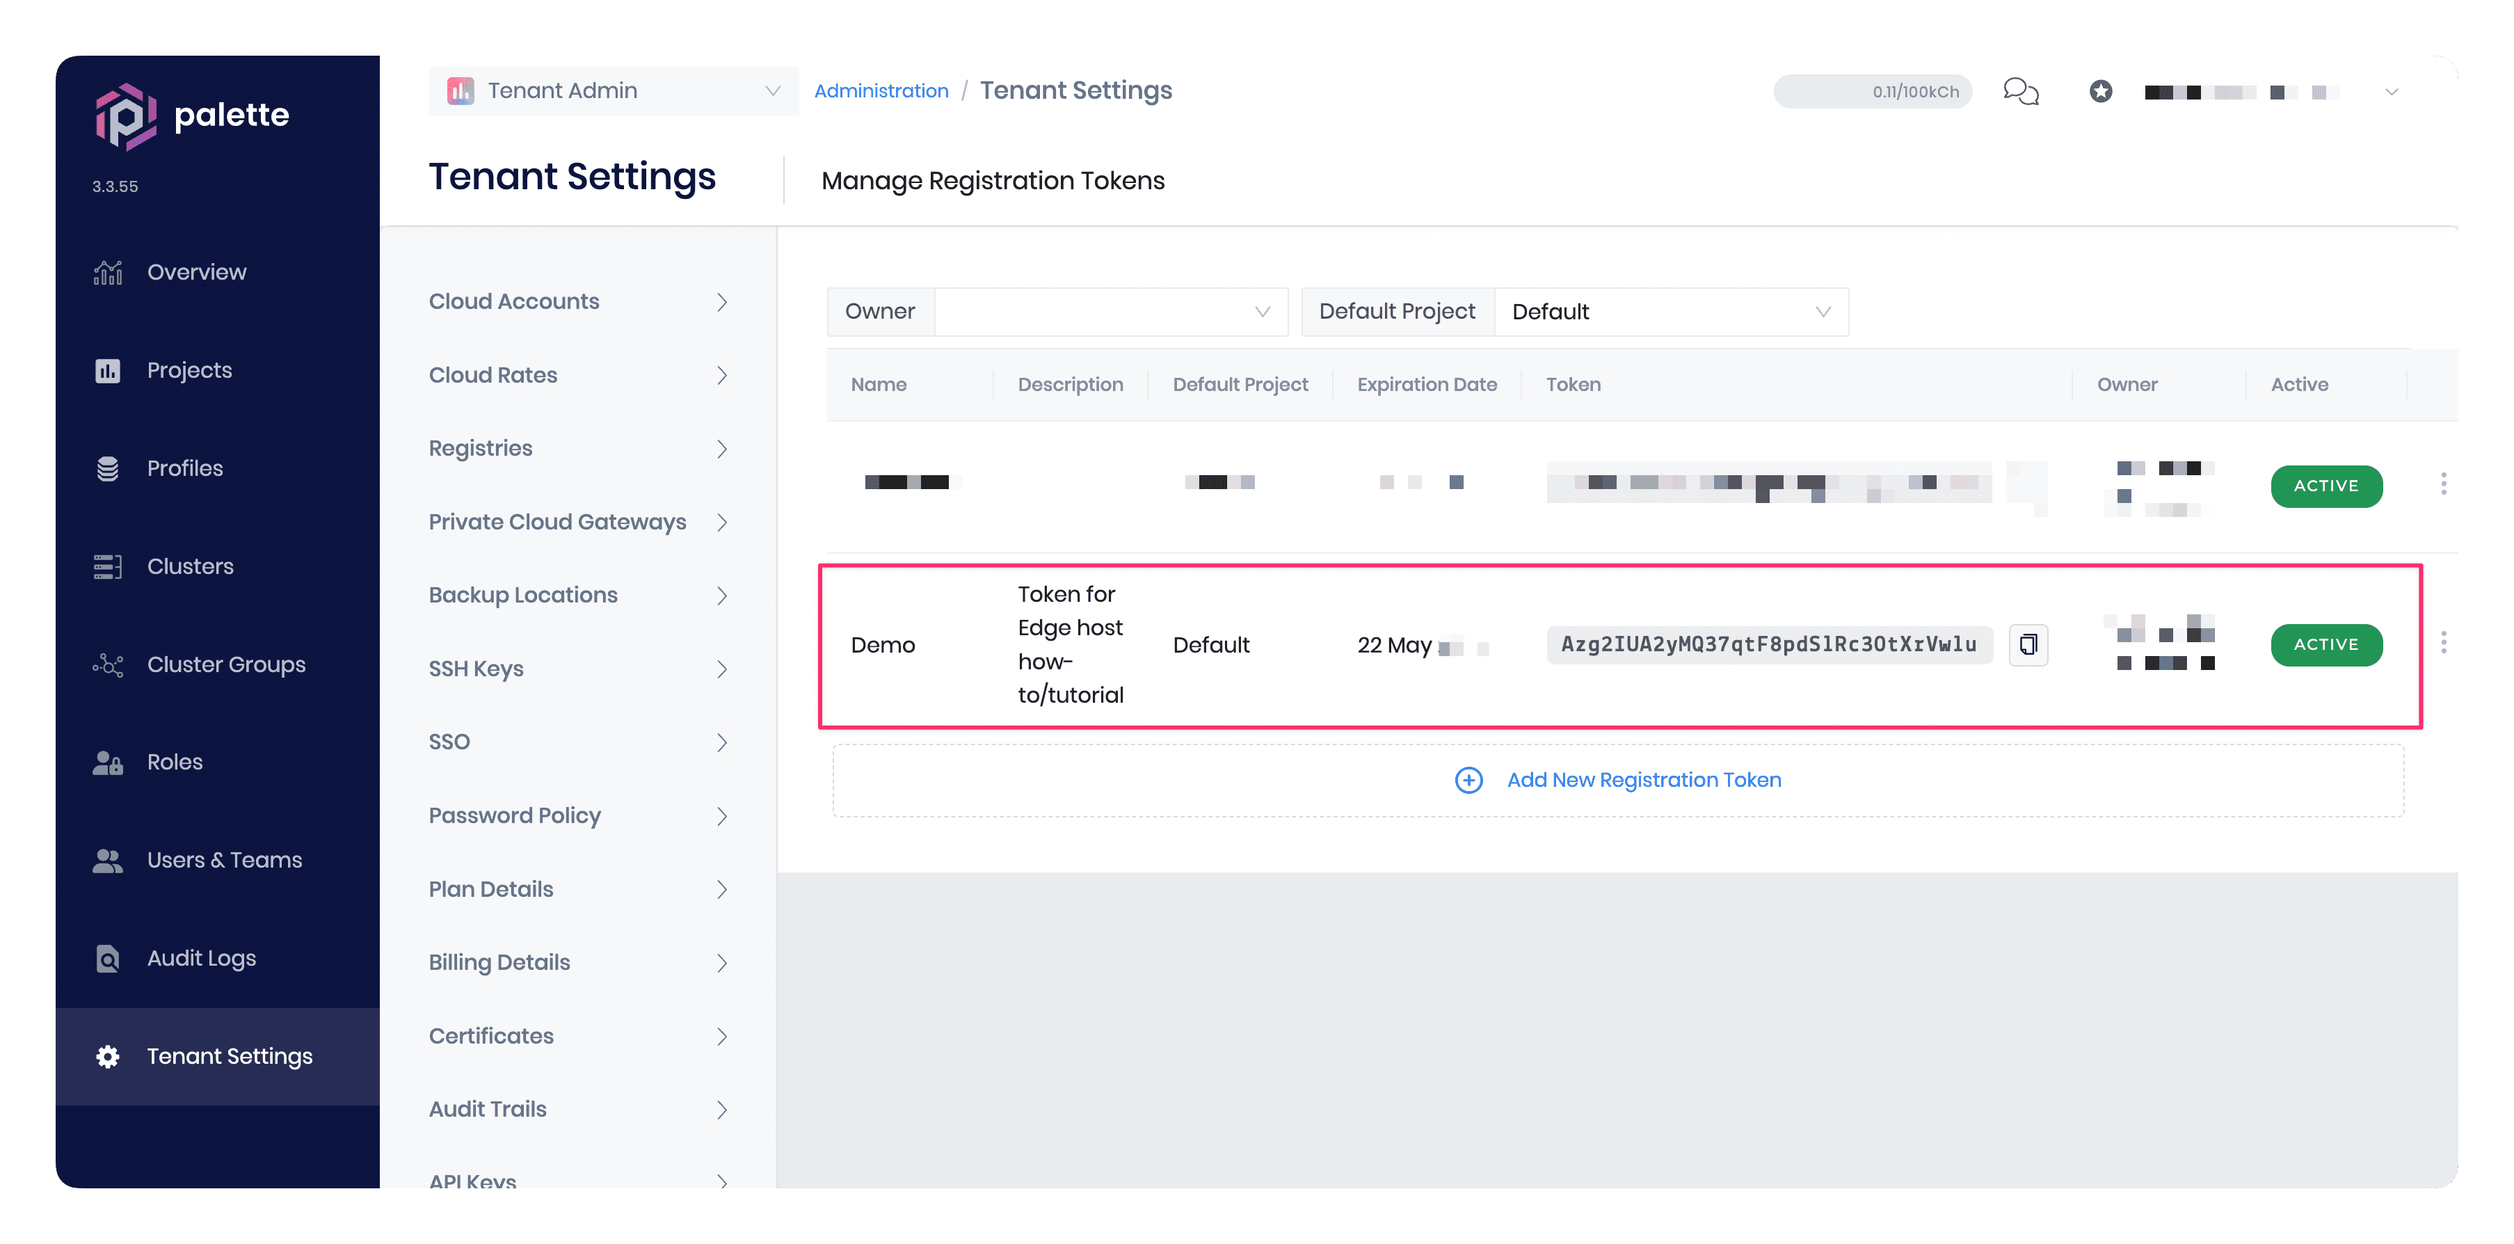Click the Users & Teams icon
Image resolution: width=2514 pixels, height=1244 pixels.
(107, 860)
